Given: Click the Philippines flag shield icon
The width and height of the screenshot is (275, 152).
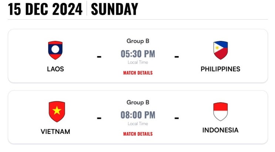Looking at the screenshot, I should [x=221, y=50].
